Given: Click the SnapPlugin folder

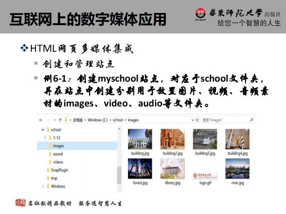Looking at the screenshot, I should click(59, 170).
